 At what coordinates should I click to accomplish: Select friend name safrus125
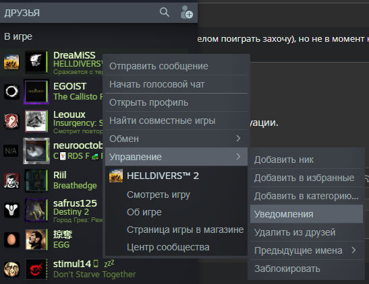[x=75, y=203]
